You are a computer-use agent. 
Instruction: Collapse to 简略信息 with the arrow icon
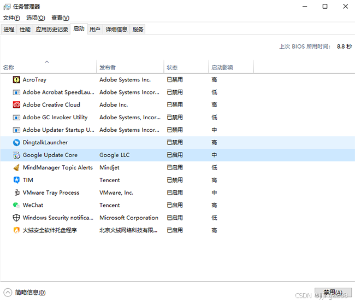(x=8, y=293)
